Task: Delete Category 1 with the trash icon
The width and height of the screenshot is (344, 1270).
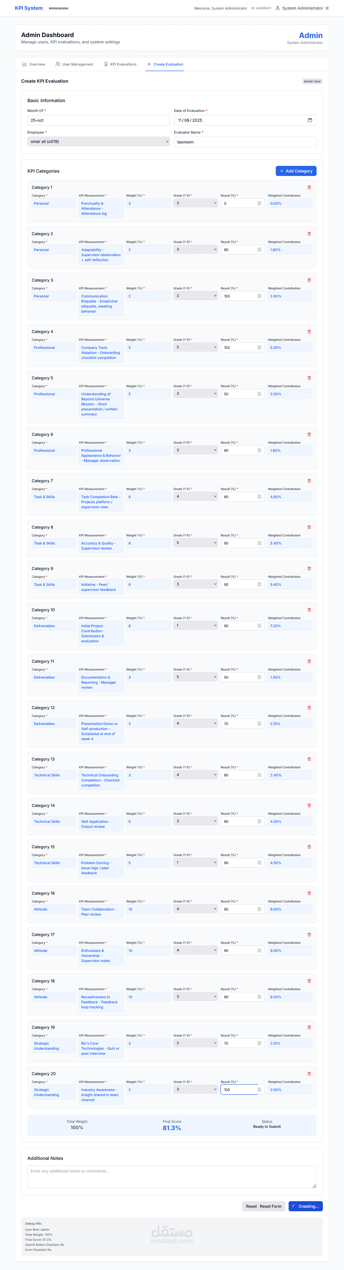Action: 309,187
